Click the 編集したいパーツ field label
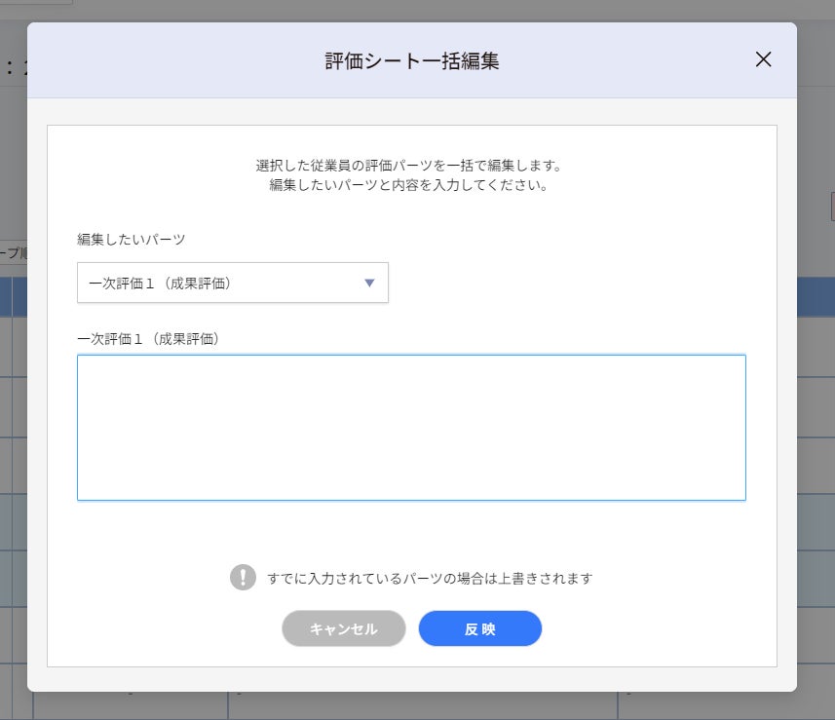The image size is (835, 720). [131, 238]
